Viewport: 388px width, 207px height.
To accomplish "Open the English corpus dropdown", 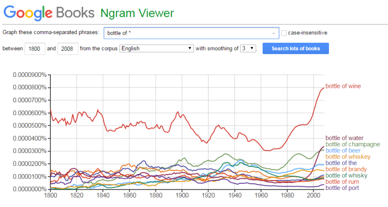I will tap(156, 48).
